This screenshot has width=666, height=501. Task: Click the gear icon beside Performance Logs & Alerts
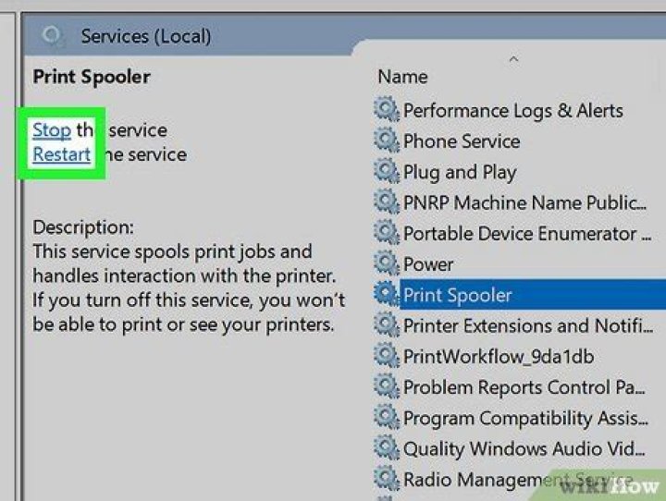tap(386, 111)
